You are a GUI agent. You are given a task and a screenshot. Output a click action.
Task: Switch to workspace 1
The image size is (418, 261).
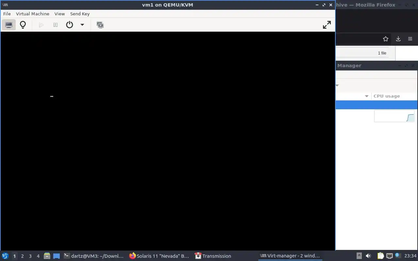[14, 256]
